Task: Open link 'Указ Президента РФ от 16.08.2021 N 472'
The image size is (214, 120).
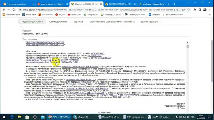Action: pyautogui.click(x=45, y=44)
